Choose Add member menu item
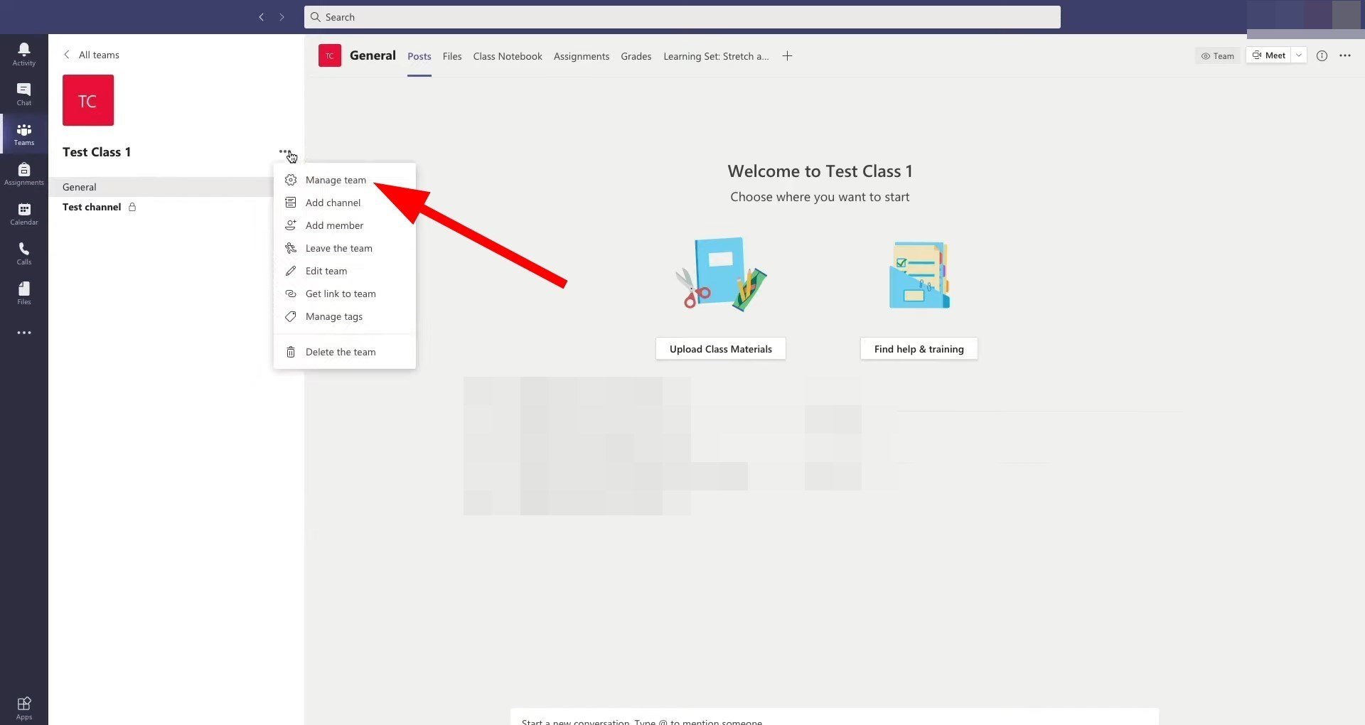 (x=345, y=225)
